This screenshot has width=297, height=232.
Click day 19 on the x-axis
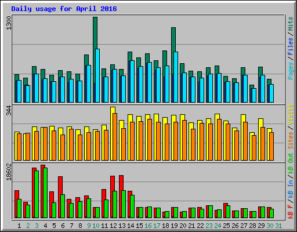pos(174,226)
